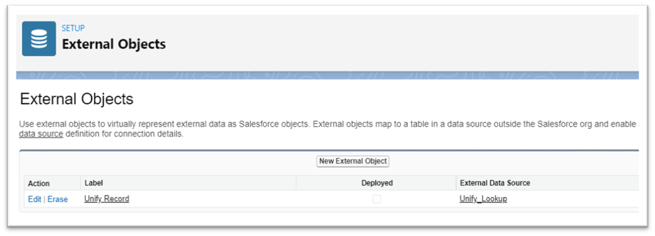This screenshot has height=236, width=655.
Task: Click the New External Object button
Action: pyautogui.click(x=353, y=161)
